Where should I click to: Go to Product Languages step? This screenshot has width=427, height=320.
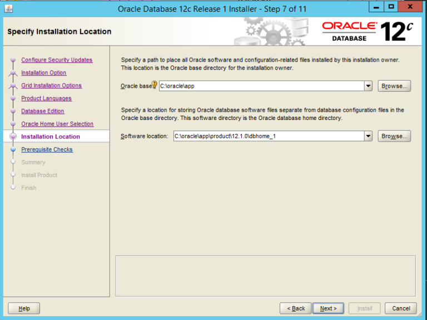[x=46, y=98]
